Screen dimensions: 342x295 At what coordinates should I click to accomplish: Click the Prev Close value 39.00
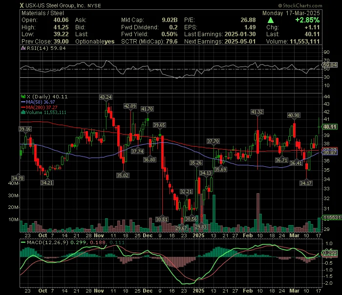click(61, 42)
